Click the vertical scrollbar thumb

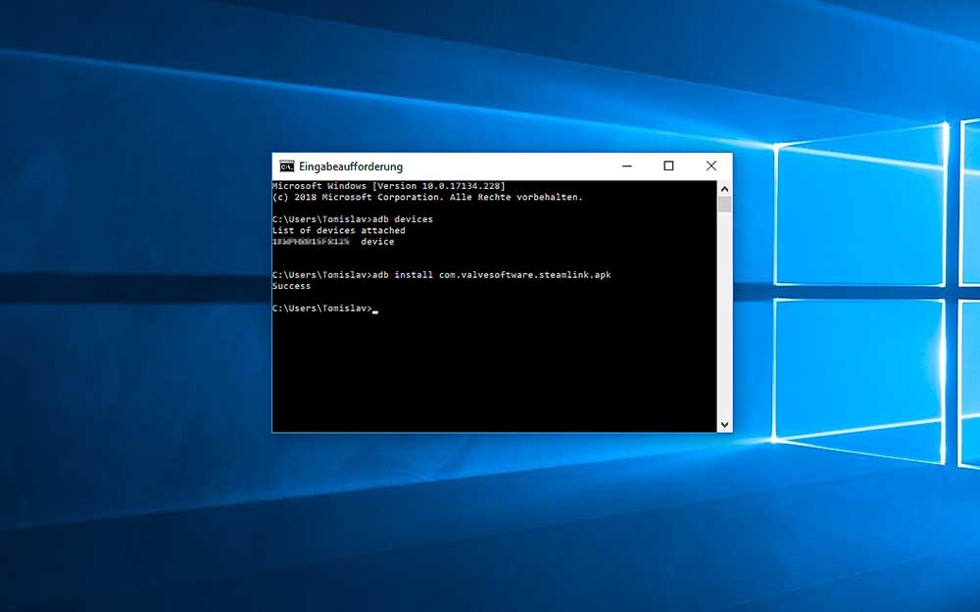(x=724, y=204)
